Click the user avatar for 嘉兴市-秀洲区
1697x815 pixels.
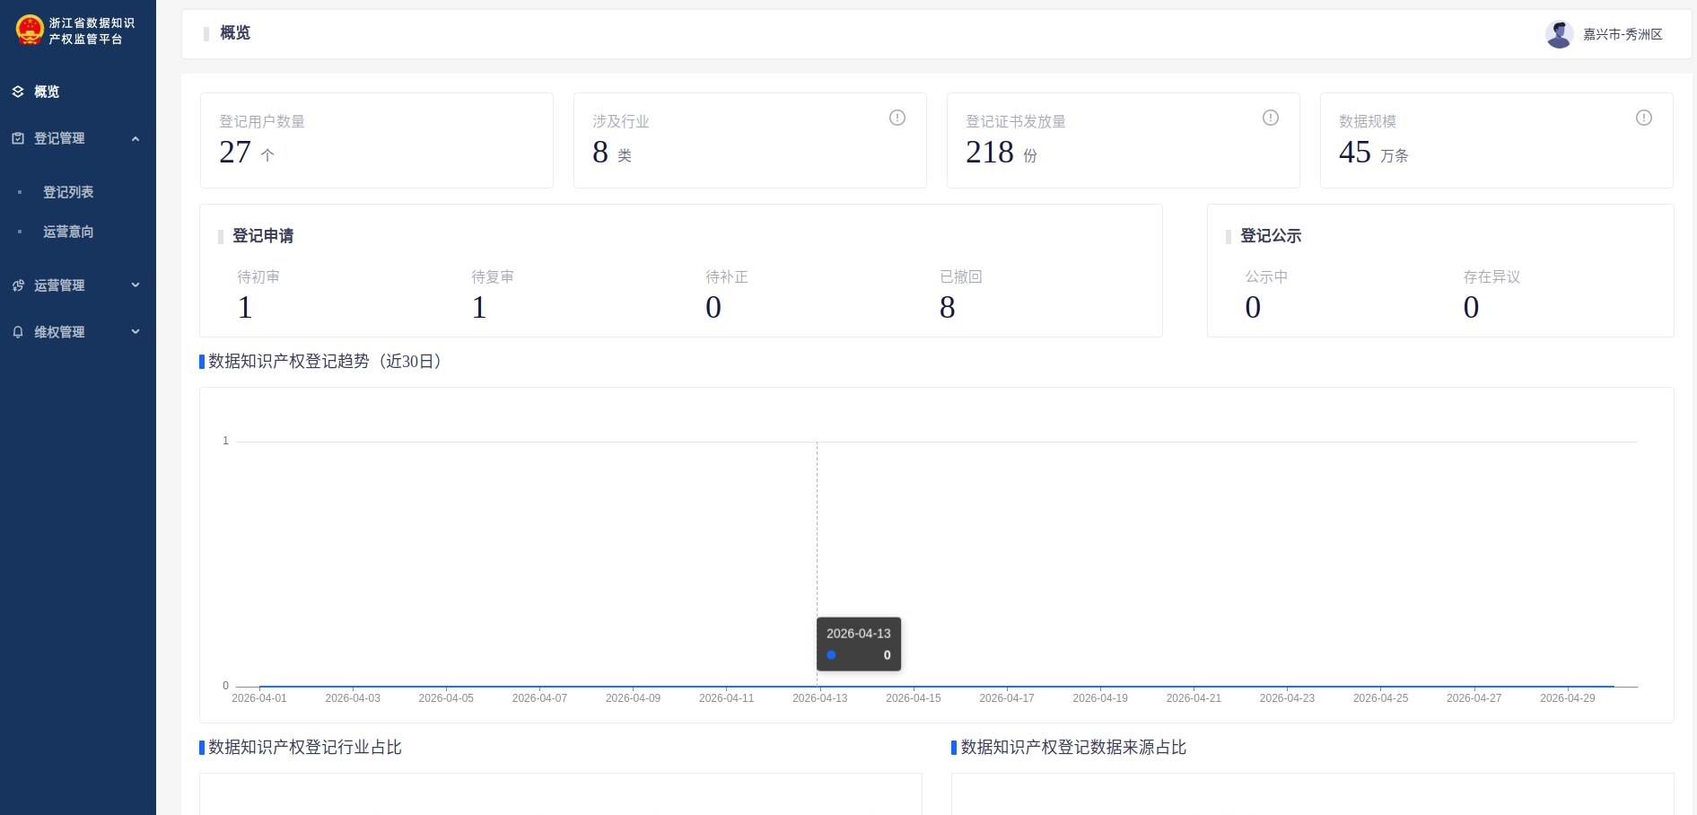coord(1560,33)
